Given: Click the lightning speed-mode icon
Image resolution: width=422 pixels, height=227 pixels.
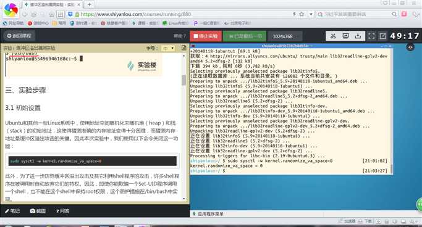Looking at the screenshot, I should [x=295, y=14].
